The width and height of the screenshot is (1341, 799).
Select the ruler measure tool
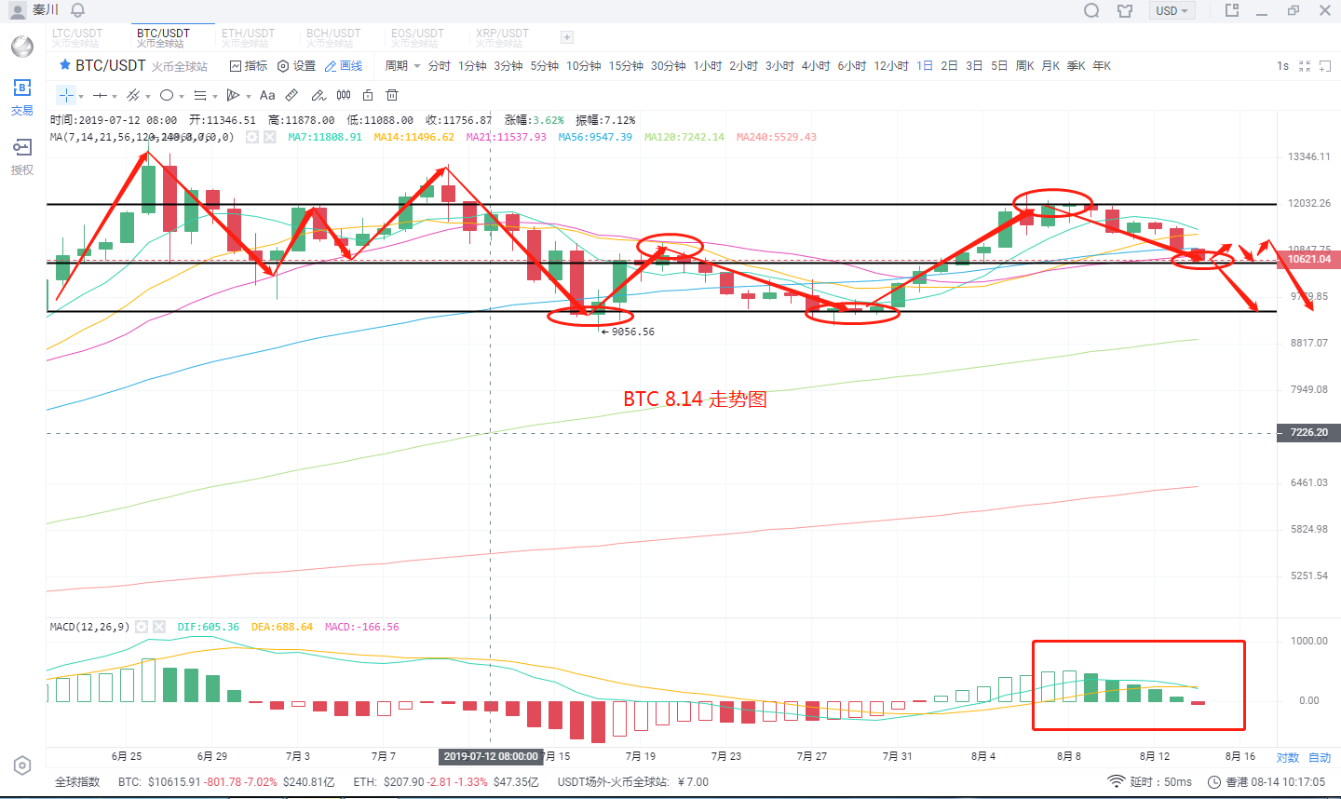[x=291, y=95]
